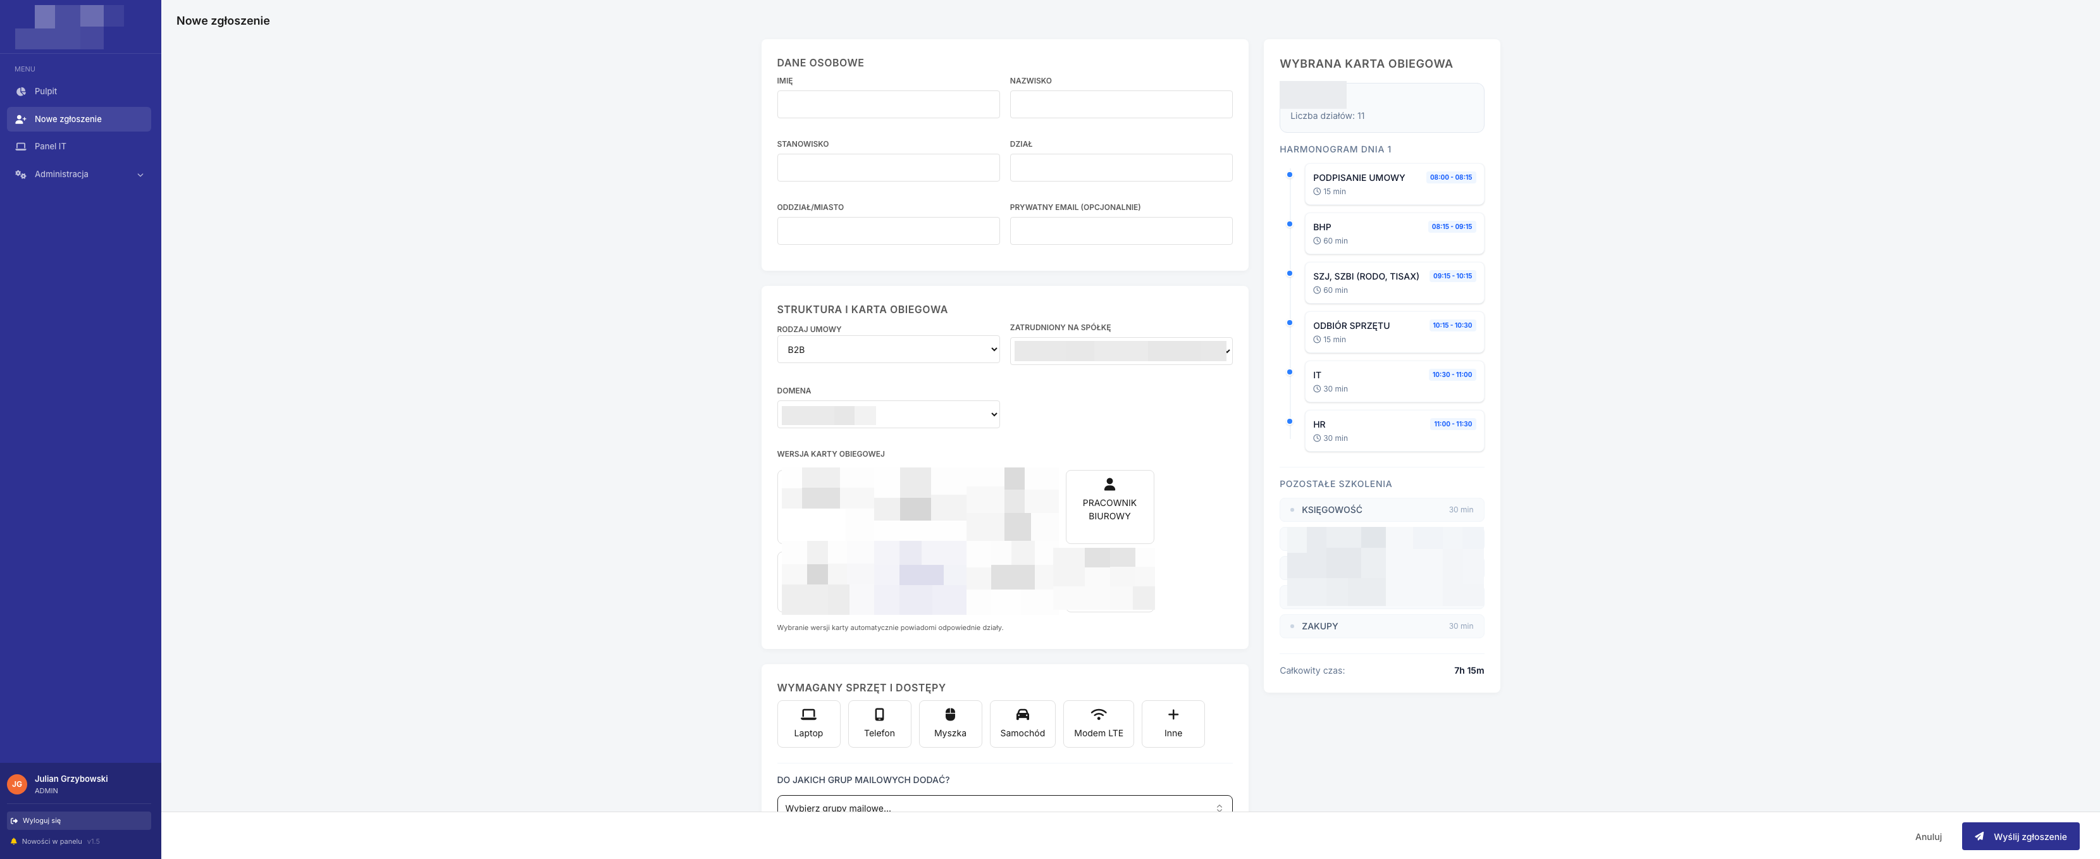
Task: Click into the Stanowisko field
Action: [x=888, y=168]
